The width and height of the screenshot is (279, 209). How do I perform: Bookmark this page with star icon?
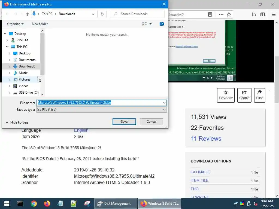229,15
